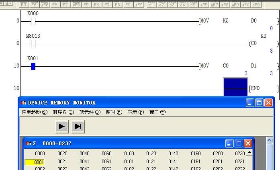Expand the 监视(M) menu
The width and height of the screenshot is (280, 170).
(x=114, y=113)
